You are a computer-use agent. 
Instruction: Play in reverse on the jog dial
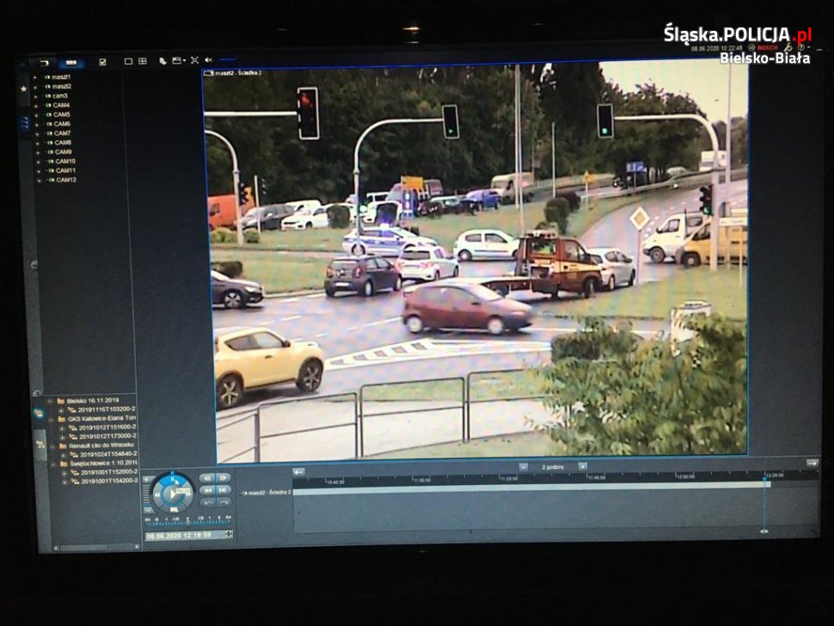click(x=156, y=494)
